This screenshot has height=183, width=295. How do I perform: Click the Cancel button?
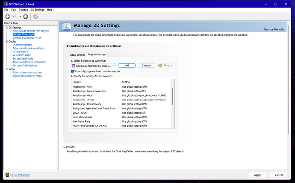click(278, 175)
